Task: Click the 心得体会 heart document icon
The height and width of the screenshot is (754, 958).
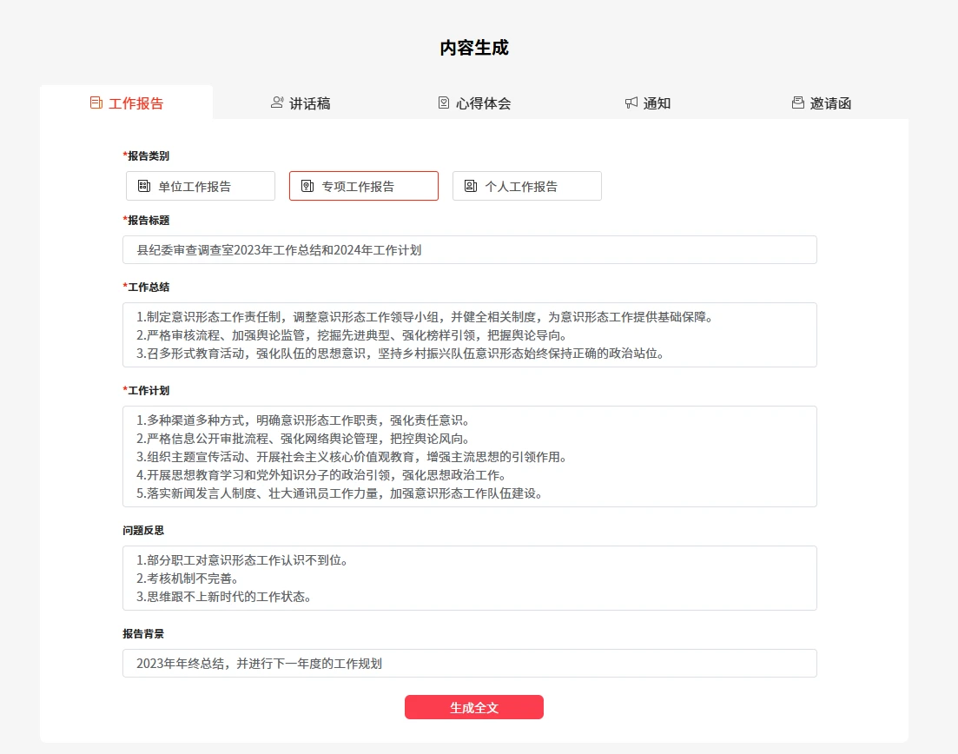Action: [444, 103]
